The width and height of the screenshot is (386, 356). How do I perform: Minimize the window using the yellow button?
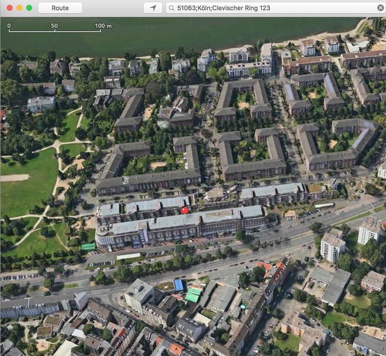(x=20, y=8)
